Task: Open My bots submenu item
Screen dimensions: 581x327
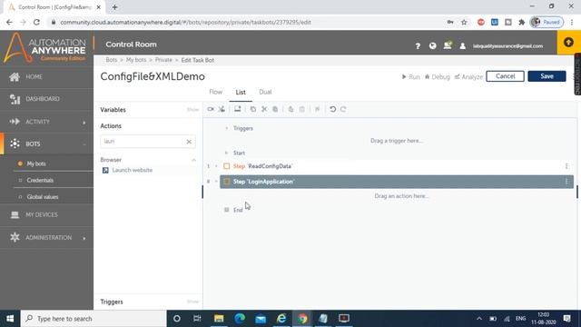Action: pos(36,163)
